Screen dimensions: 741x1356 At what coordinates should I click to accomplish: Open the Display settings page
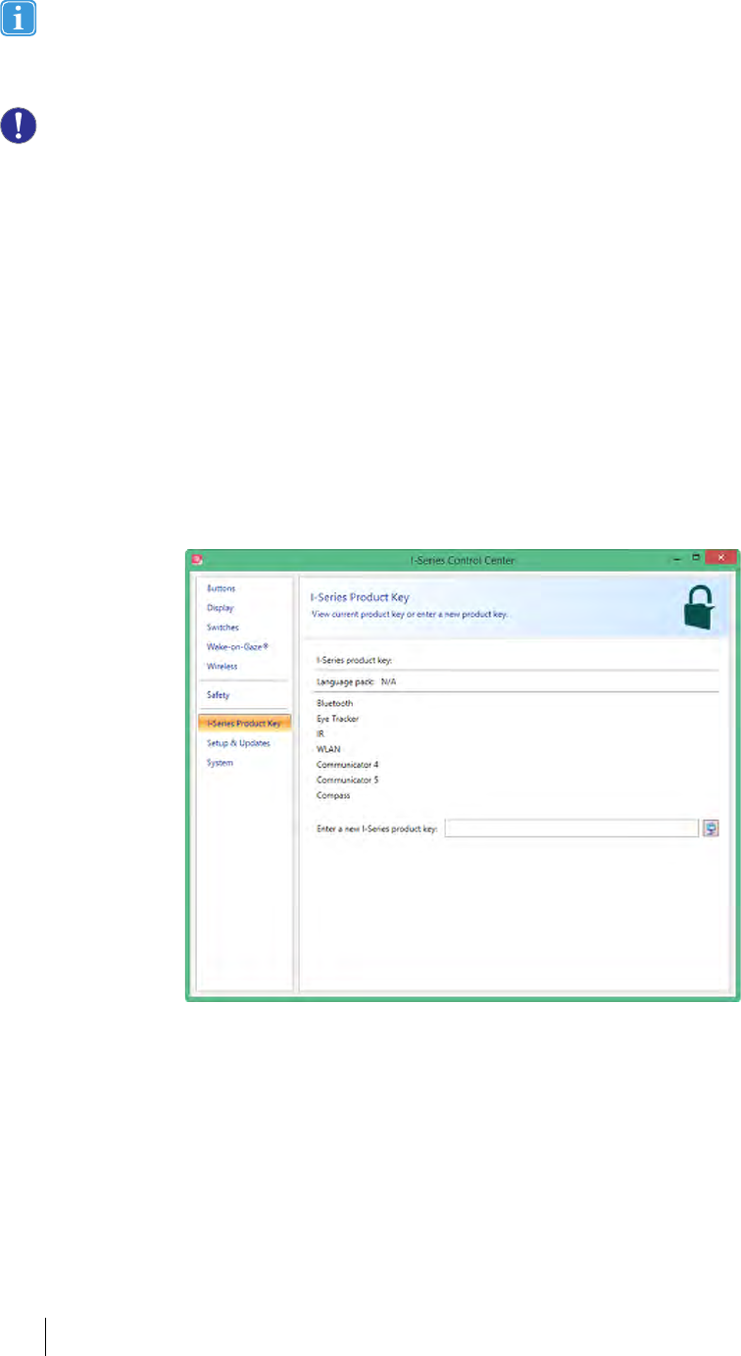coord(220,608)
